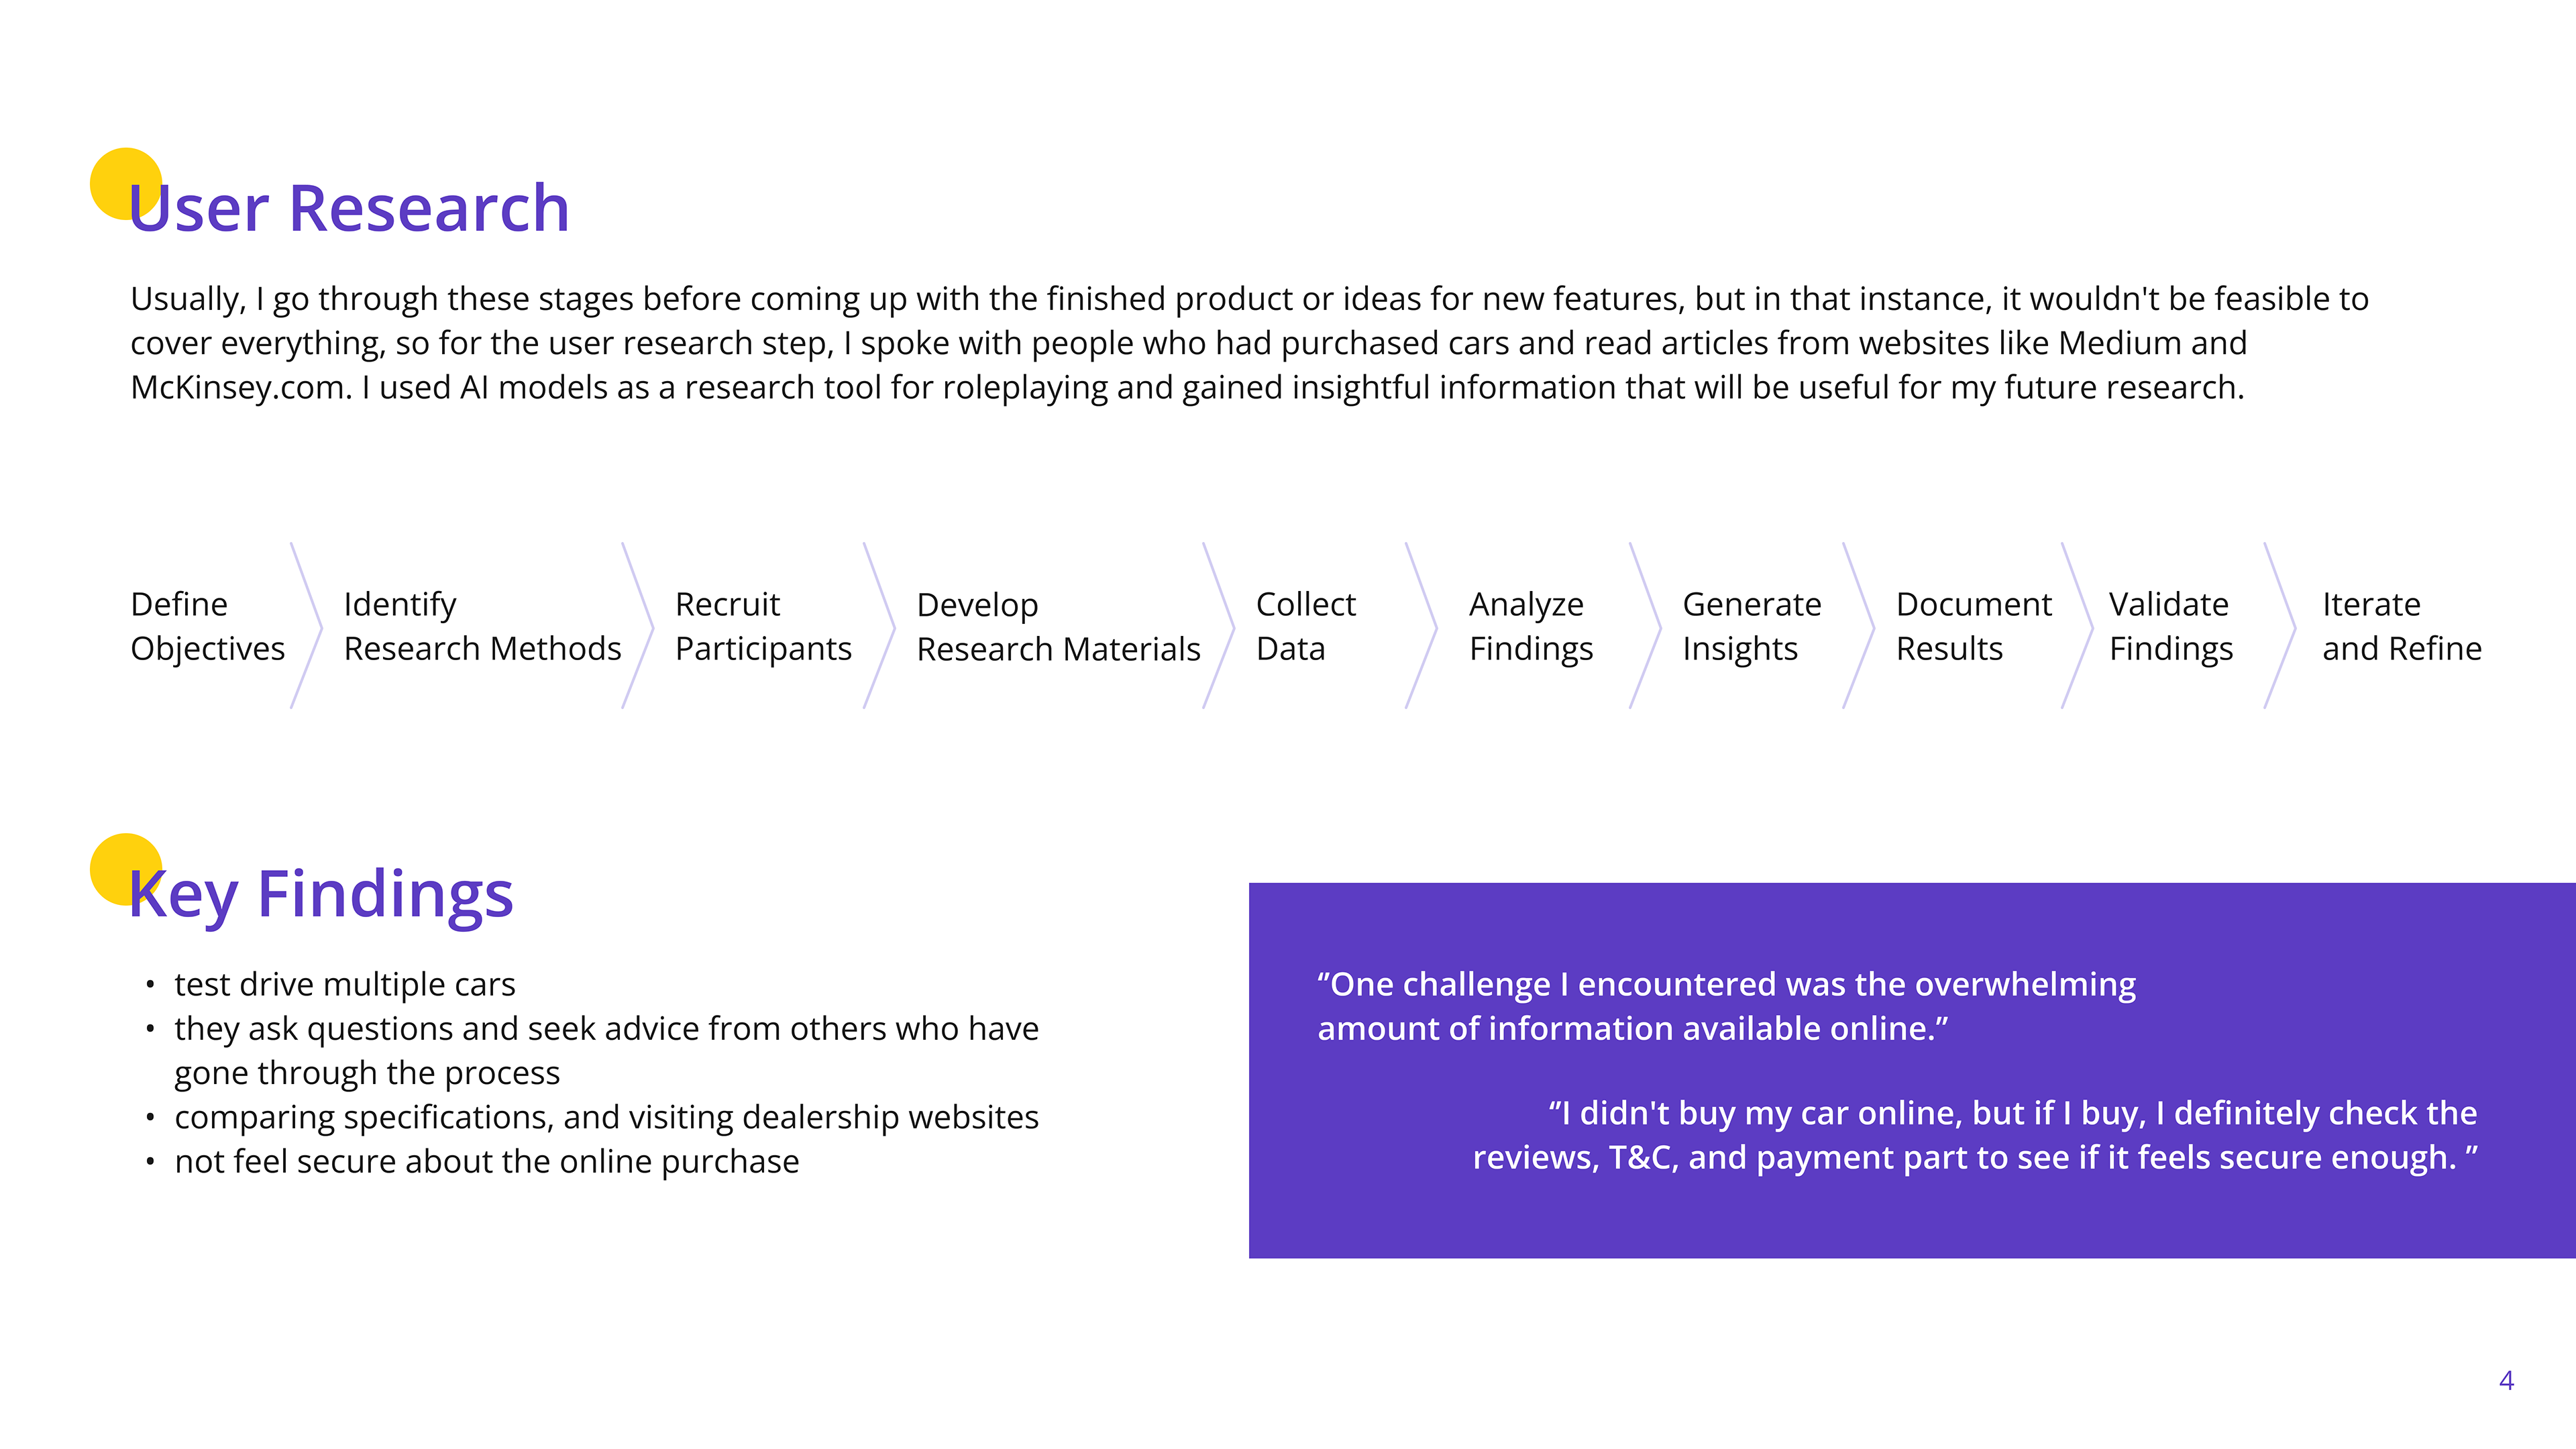This screenshot has height=1449, width=2576.
Task: Click the Identify Research Methods stage
Action: [x=482, y=626]
